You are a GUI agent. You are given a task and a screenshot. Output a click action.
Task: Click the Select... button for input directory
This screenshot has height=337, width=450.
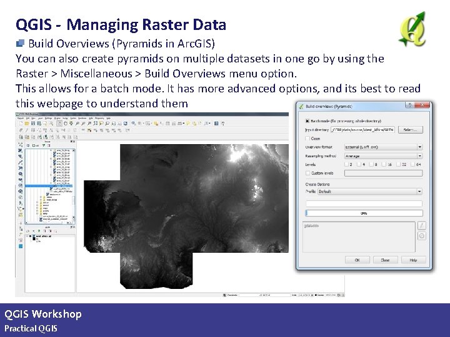click(x=411, y=130)
